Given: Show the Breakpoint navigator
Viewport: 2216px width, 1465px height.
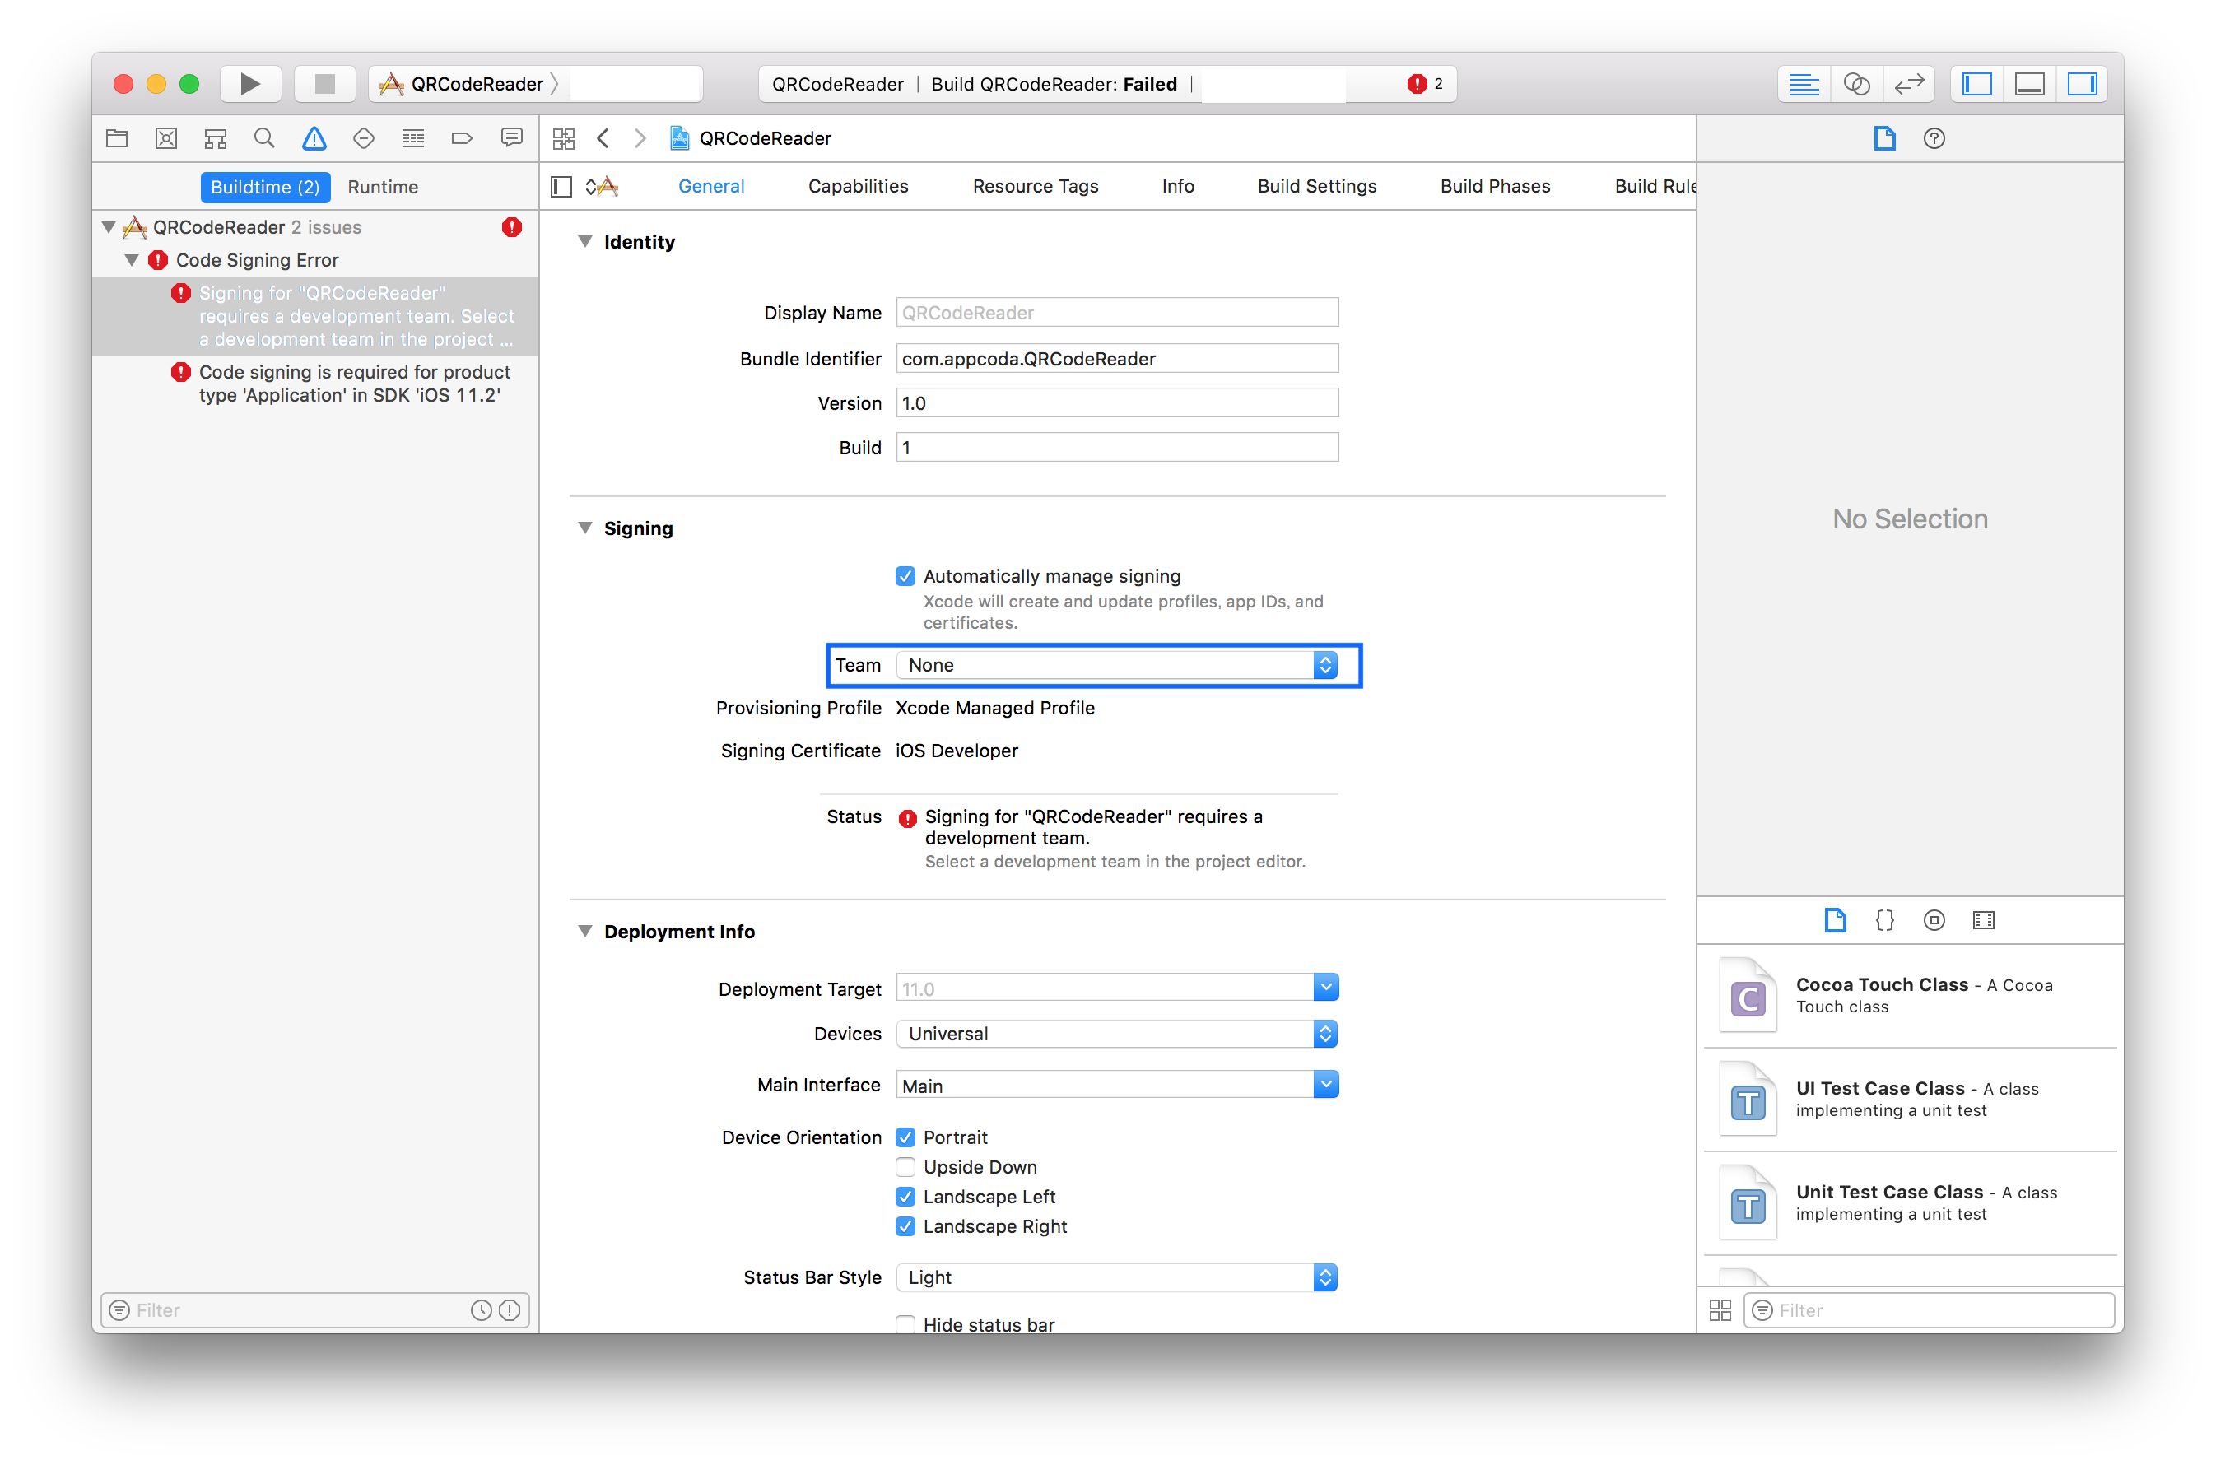Looking at the screenshot, I should click(462, 137).
